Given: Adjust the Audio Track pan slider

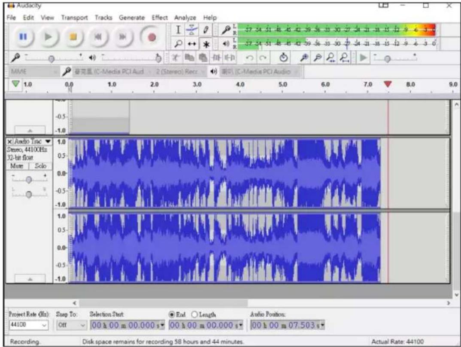Looking at the screenshot, I should pyautogui.click(x=28, y=194).
